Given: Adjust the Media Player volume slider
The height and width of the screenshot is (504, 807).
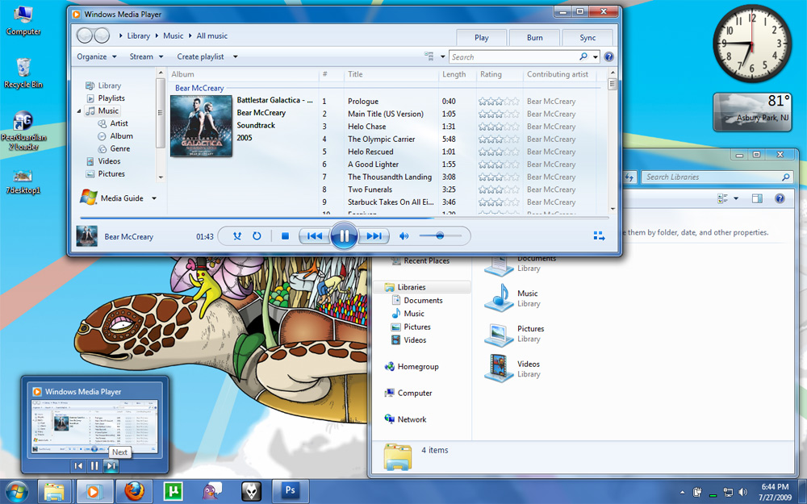Looking at the screenshot, I should click(x=440, y=236).
